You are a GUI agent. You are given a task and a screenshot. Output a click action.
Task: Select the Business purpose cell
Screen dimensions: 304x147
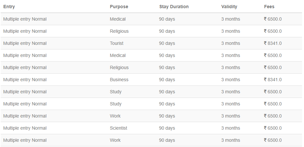coord(119,80)
